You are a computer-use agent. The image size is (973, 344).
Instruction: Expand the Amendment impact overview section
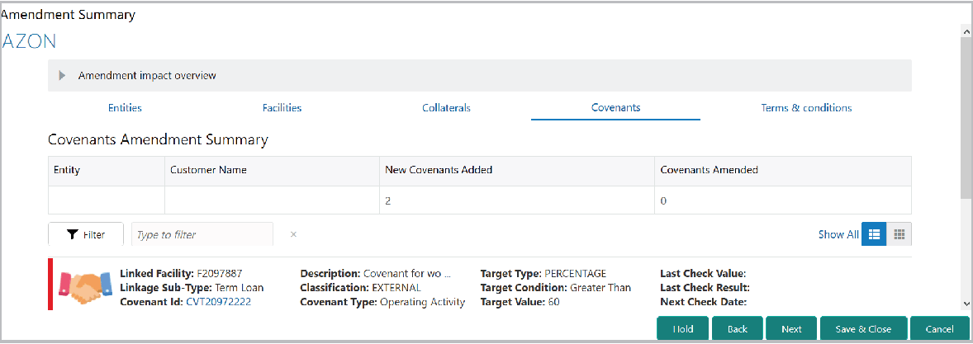[62, 76]
